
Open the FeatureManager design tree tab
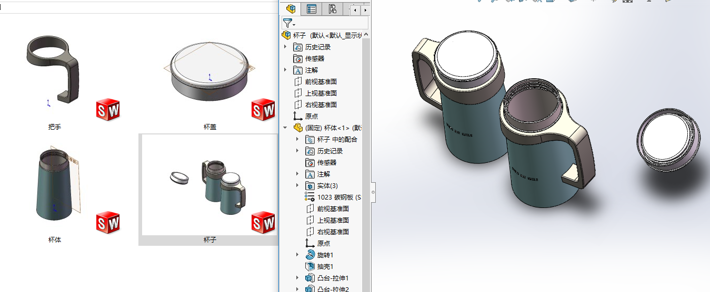291,9
